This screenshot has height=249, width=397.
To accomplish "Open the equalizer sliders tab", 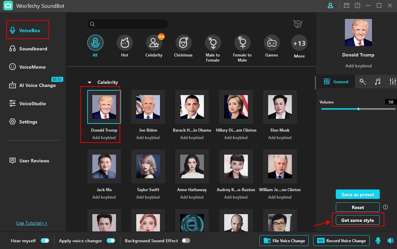I will pyautogui.click(x=392, y=82).
